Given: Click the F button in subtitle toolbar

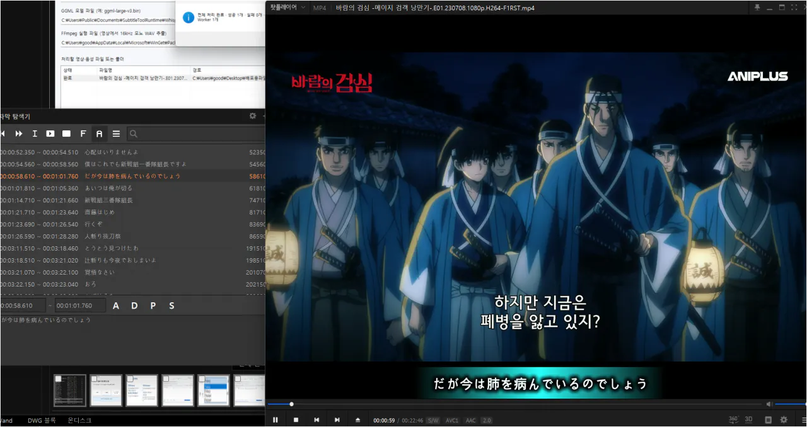Looking at the screenshot, I should pyautogui.click(x=83, y=134).
